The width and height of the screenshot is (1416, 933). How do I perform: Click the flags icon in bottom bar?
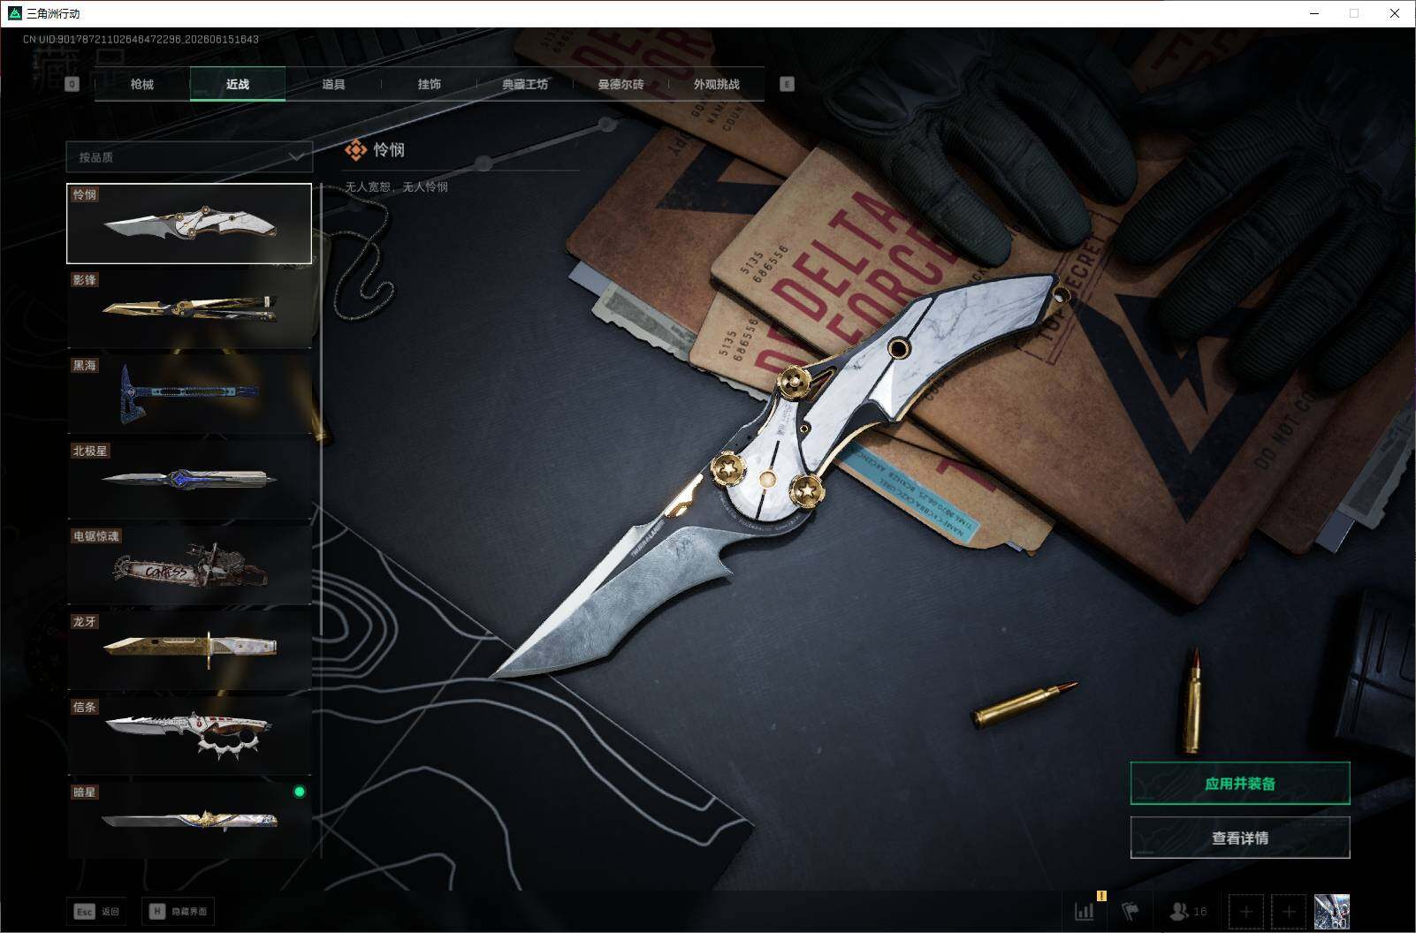[1131, 911]
